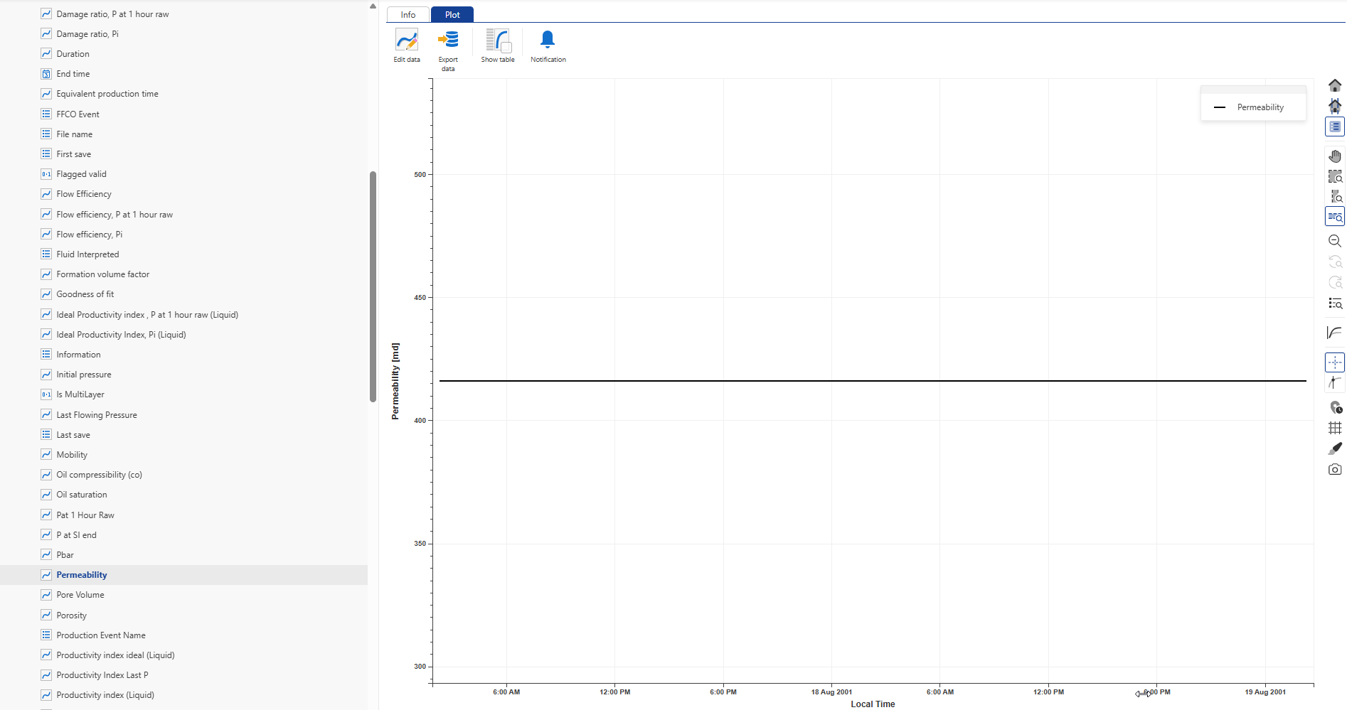Toggle the crosshair cursor tool

[x=1335, y=362]
